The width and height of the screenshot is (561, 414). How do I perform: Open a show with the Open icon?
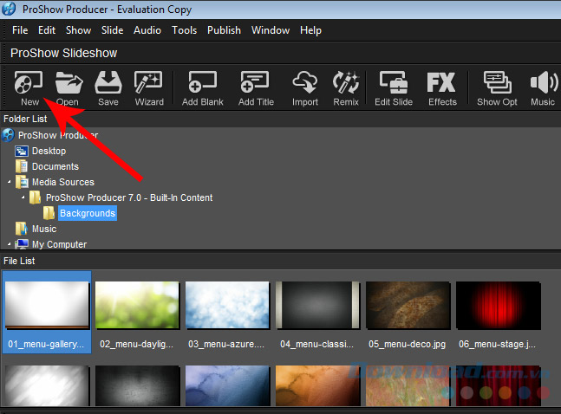point(68,88)
